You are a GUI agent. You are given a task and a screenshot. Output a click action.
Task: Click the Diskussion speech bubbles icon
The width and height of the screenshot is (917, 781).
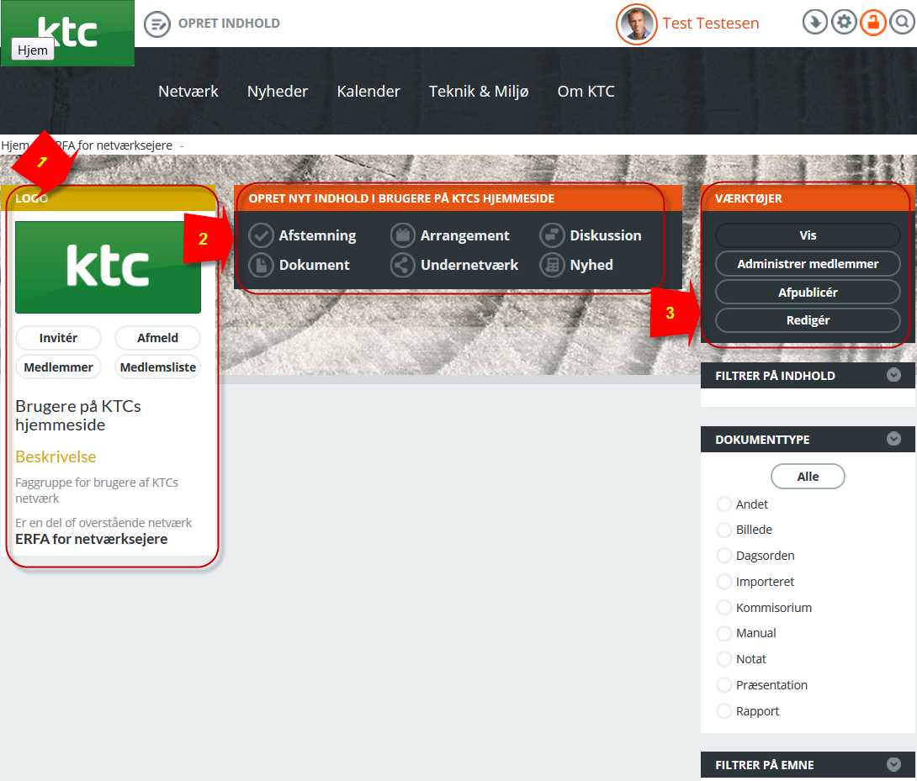coord(552,235)
